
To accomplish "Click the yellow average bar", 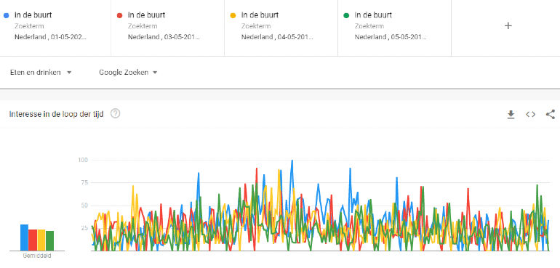I will [41, 240].
